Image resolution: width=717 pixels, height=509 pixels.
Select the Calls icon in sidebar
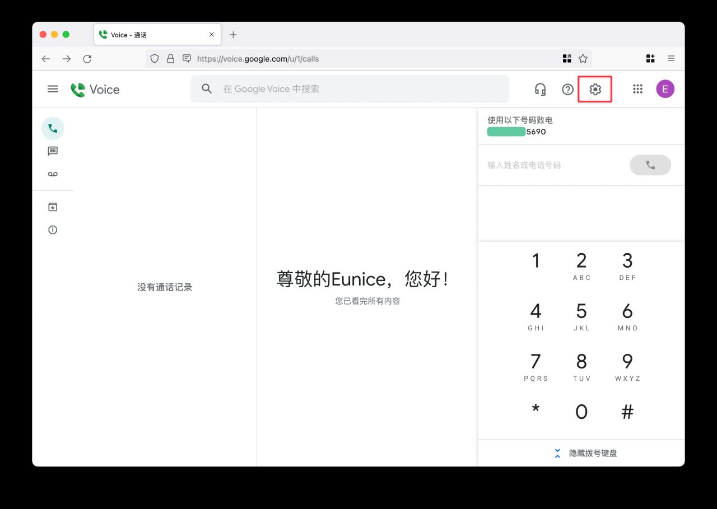pos(53,128)
